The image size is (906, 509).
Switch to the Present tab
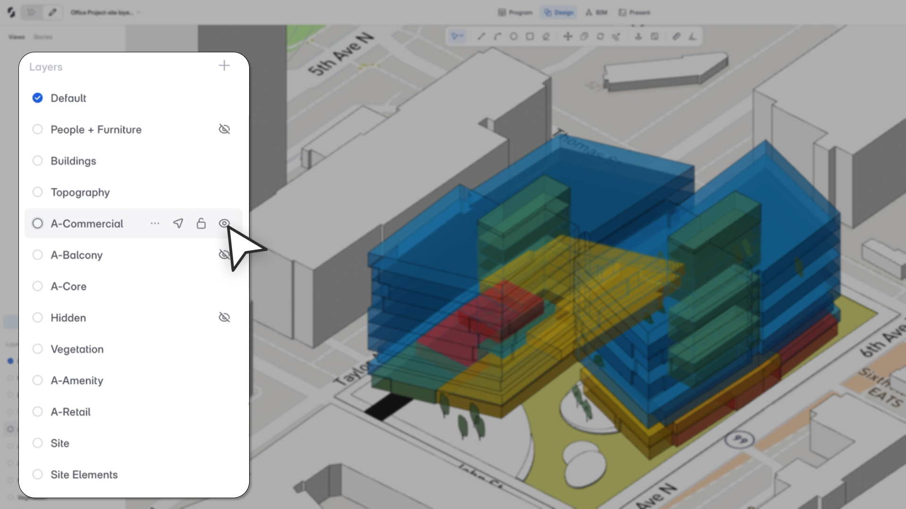(635, 13)
